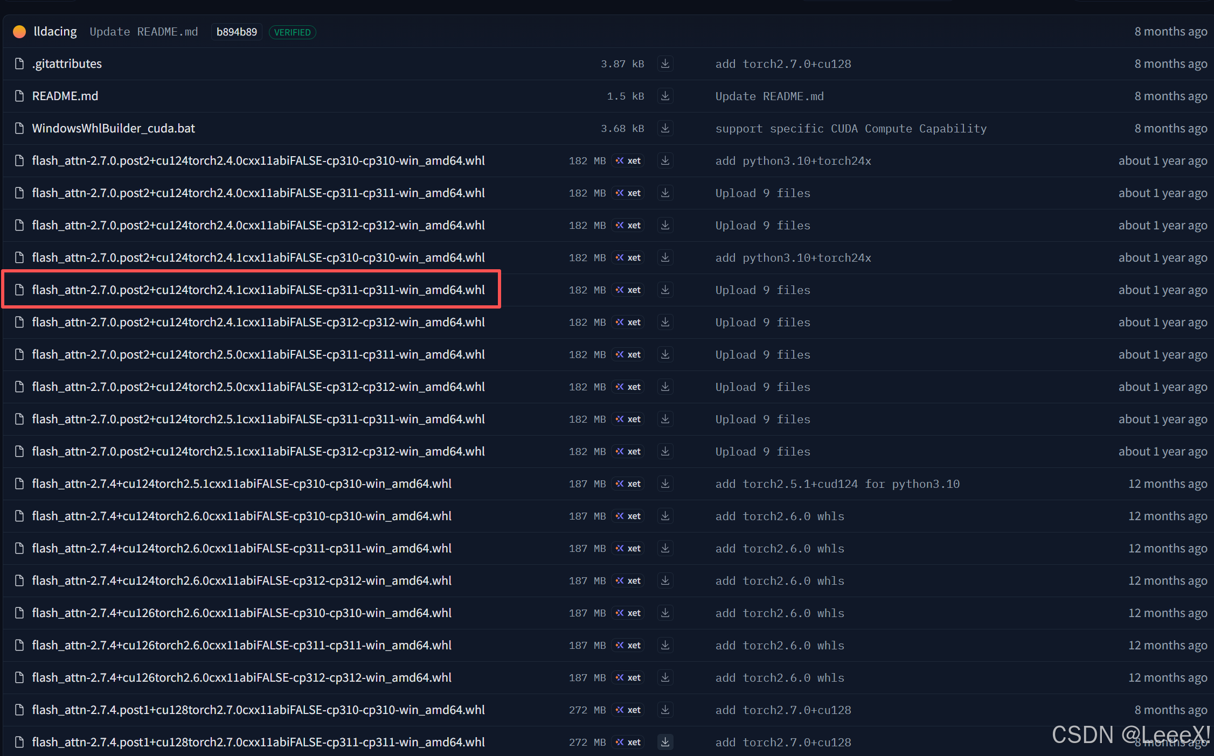
Task: Open the WindowsWhlBuilder_cuda.bat file
Action: tap(113, 128)
